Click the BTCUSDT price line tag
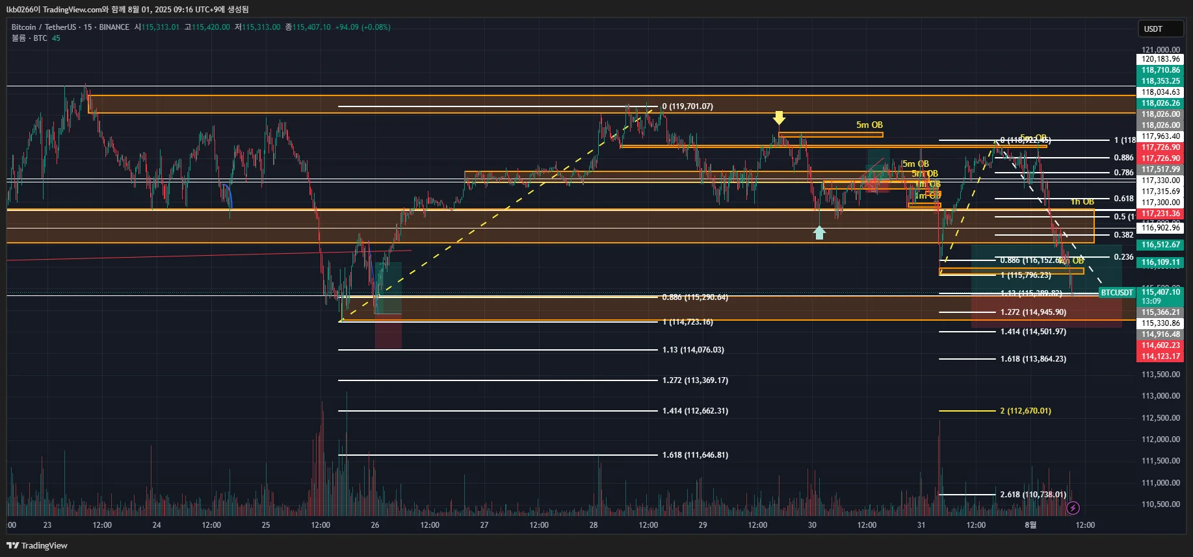The width and height of the screenshot is (1193, 557). (1117, 293)
